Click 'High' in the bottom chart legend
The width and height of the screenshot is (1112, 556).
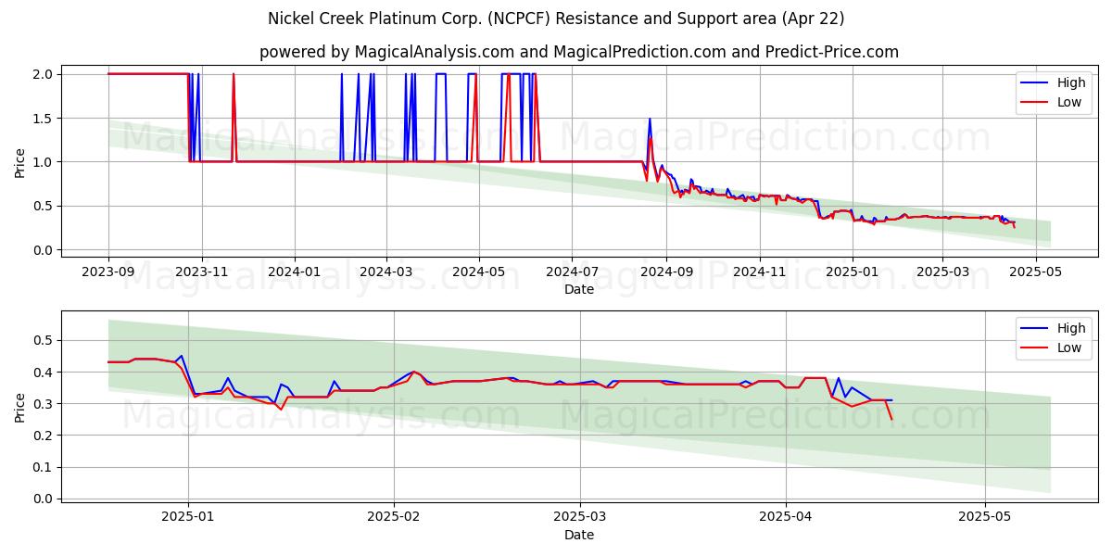click(1071, 328)
